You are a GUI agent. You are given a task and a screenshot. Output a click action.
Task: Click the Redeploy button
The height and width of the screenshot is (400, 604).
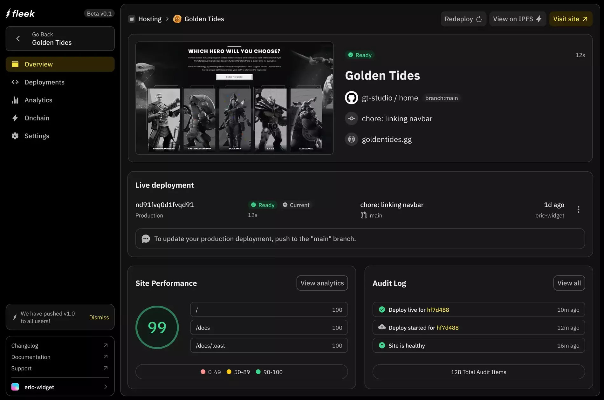point(463,19)
